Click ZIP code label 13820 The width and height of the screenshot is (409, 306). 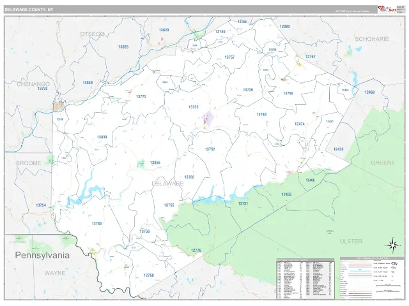(x=164, y=30)
